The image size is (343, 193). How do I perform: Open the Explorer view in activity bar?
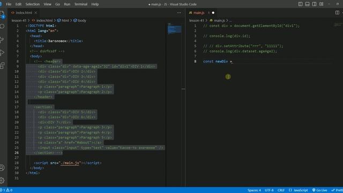coord(2,14)
